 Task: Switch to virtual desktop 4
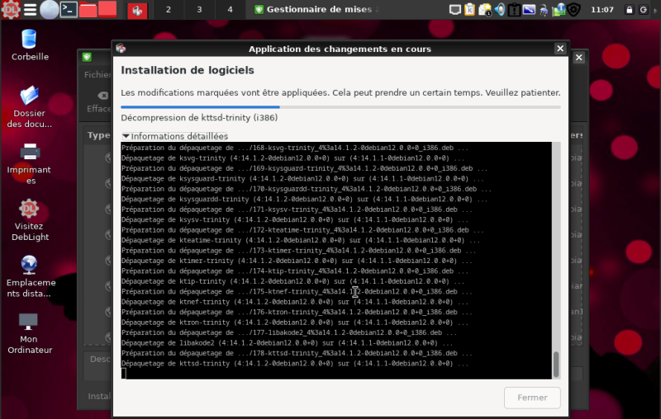(230, 10)
